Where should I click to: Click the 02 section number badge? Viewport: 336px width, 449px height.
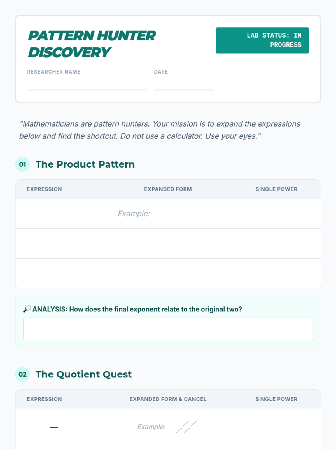[x=22, y=374]
